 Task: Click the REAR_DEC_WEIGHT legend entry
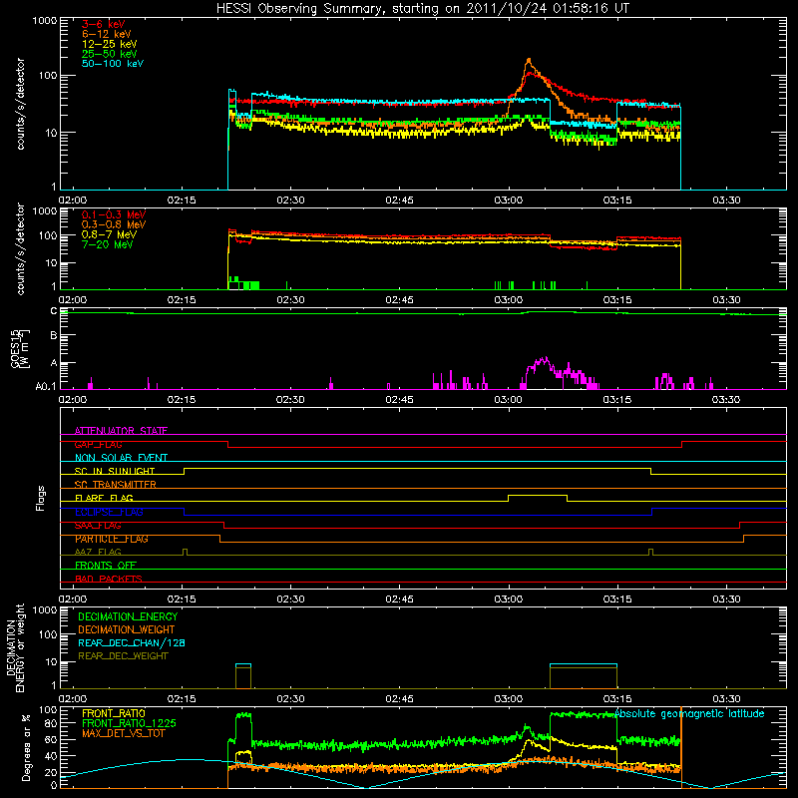tap(123, 656)
